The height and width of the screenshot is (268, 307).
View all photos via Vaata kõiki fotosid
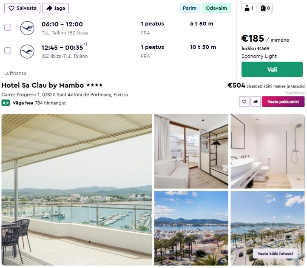click(x=275, y=254)
